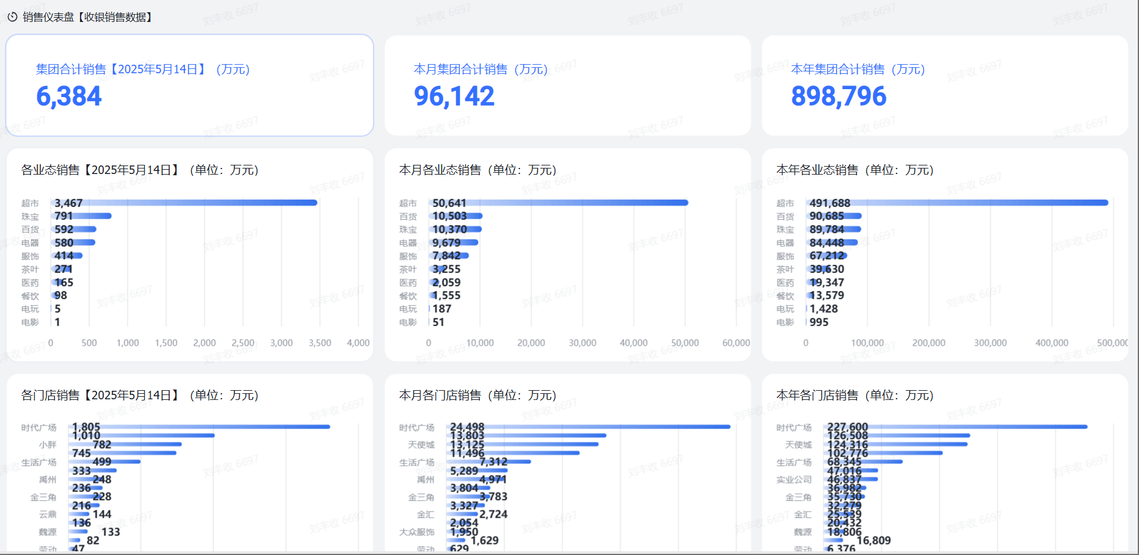Open the 本月集团合计销售 96,142 card
This screenshot has height=555, width=1139.
point(568,85)
